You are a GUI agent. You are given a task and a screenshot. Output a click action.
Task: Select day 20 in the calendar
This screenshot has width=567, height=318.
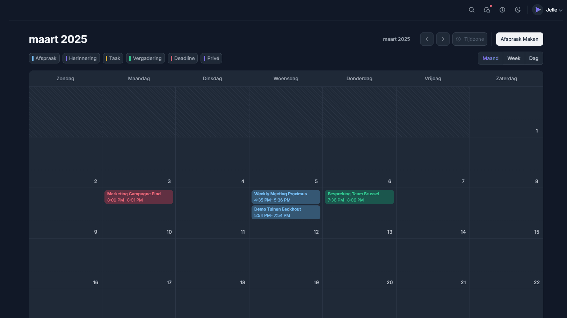tap(359, 264)
